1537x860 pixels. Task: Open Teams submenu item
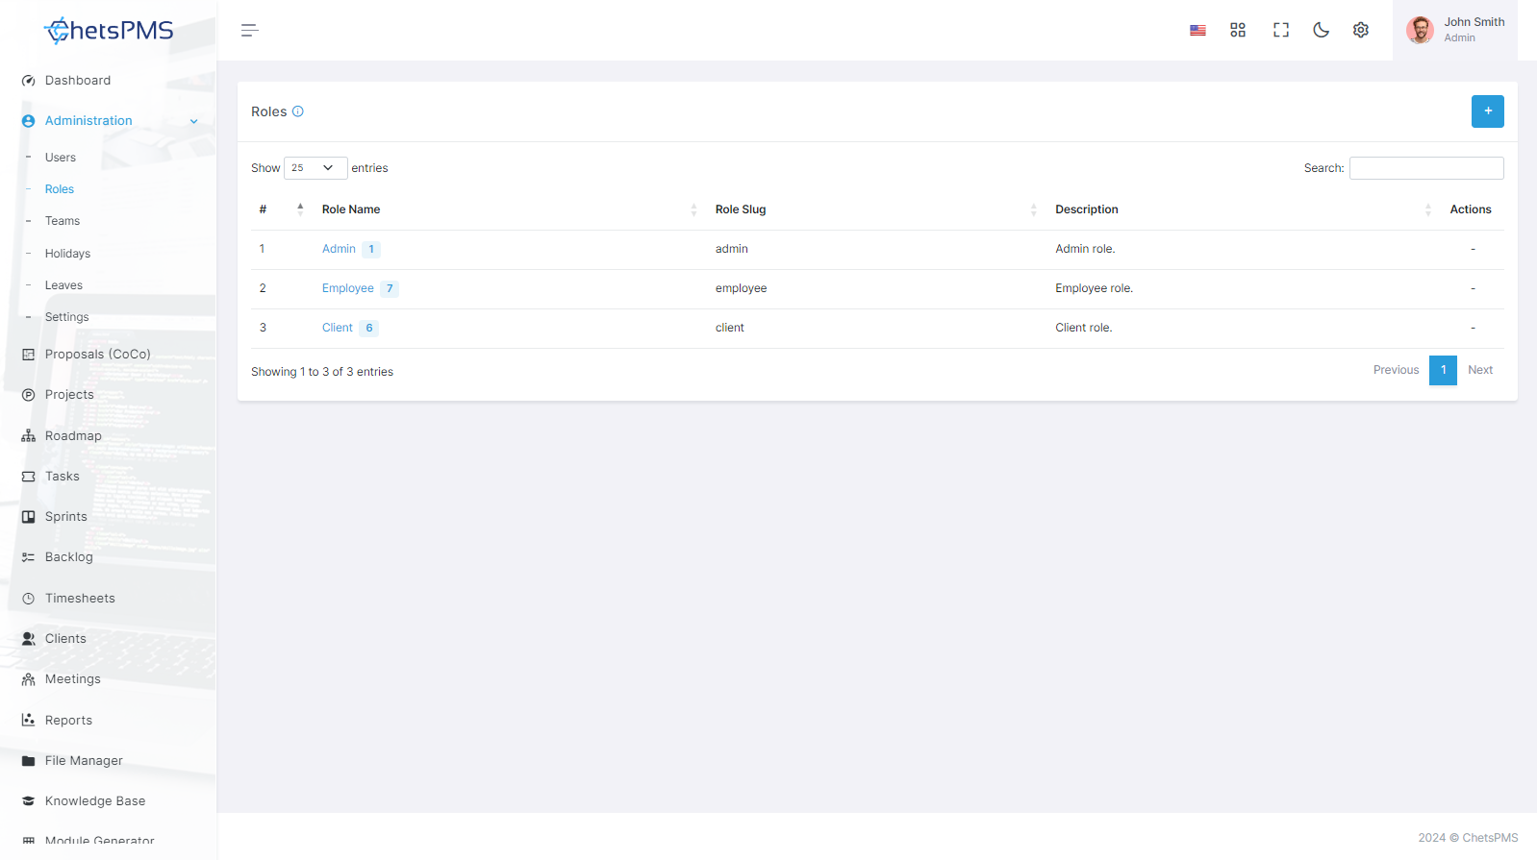click(63, 221)
